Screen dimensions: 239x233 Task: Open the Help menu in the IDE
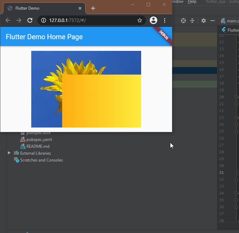(x=192, y=2)
